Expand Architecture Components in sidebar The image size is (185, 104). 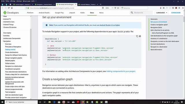tap(2, 38)
